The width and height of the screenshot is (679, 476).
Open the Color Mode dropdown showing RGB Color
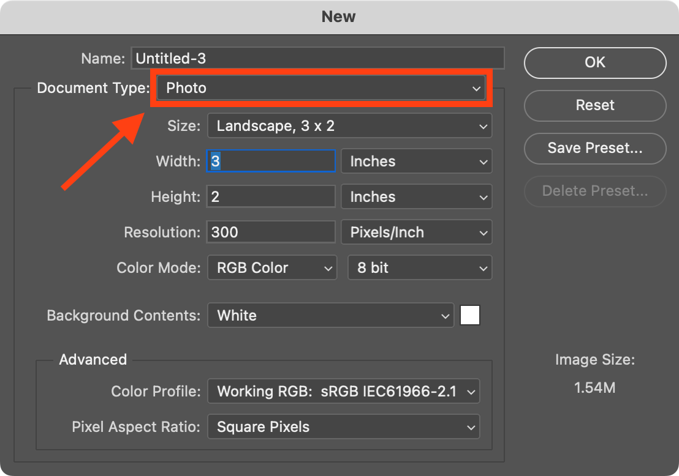[271, 267]
